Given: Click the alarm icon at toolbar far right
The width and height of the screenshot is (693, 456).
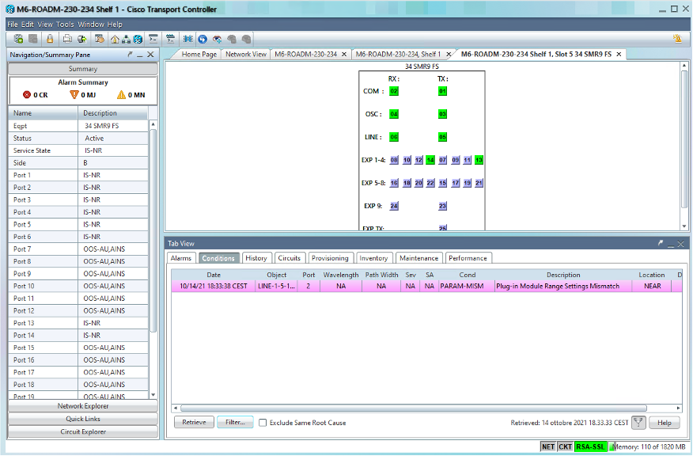Looking at the screenshot, I should 677,39.
